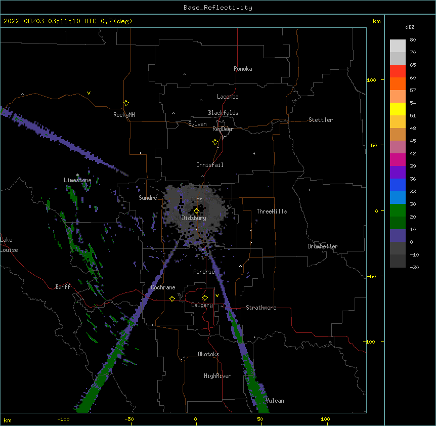Click the Didsbury label
Viewport: 436px width, 426px height.
(x=194, y=218)
